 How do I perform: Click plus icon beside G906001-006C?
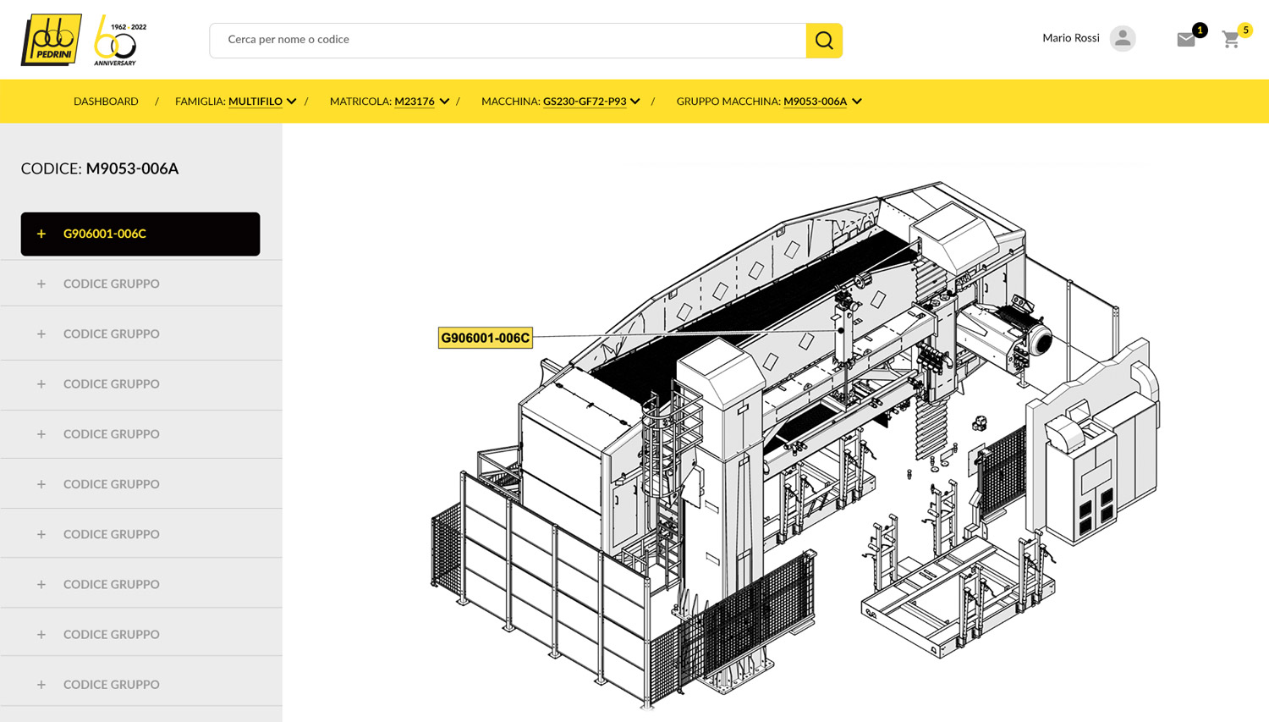(41, 234)
